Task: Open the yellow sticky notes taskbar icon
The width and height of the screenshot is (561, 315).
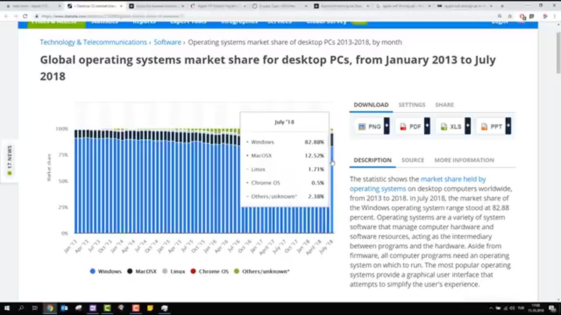Action: pyautogui.click(x=150, y=308)
